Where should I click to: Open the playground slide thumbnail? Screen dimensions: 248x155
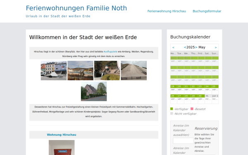click(107, 71)
